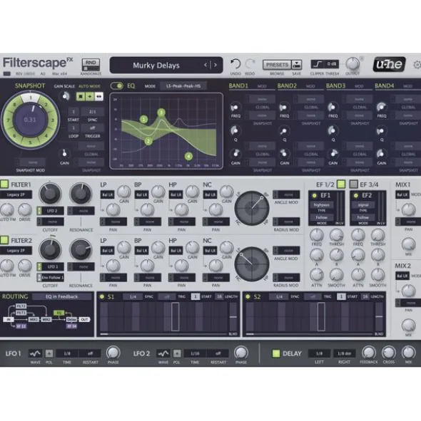Toggle the EF 1/2 enable square
The width and height of the screenshot is (421, 421).
click(x=341, y=184)
